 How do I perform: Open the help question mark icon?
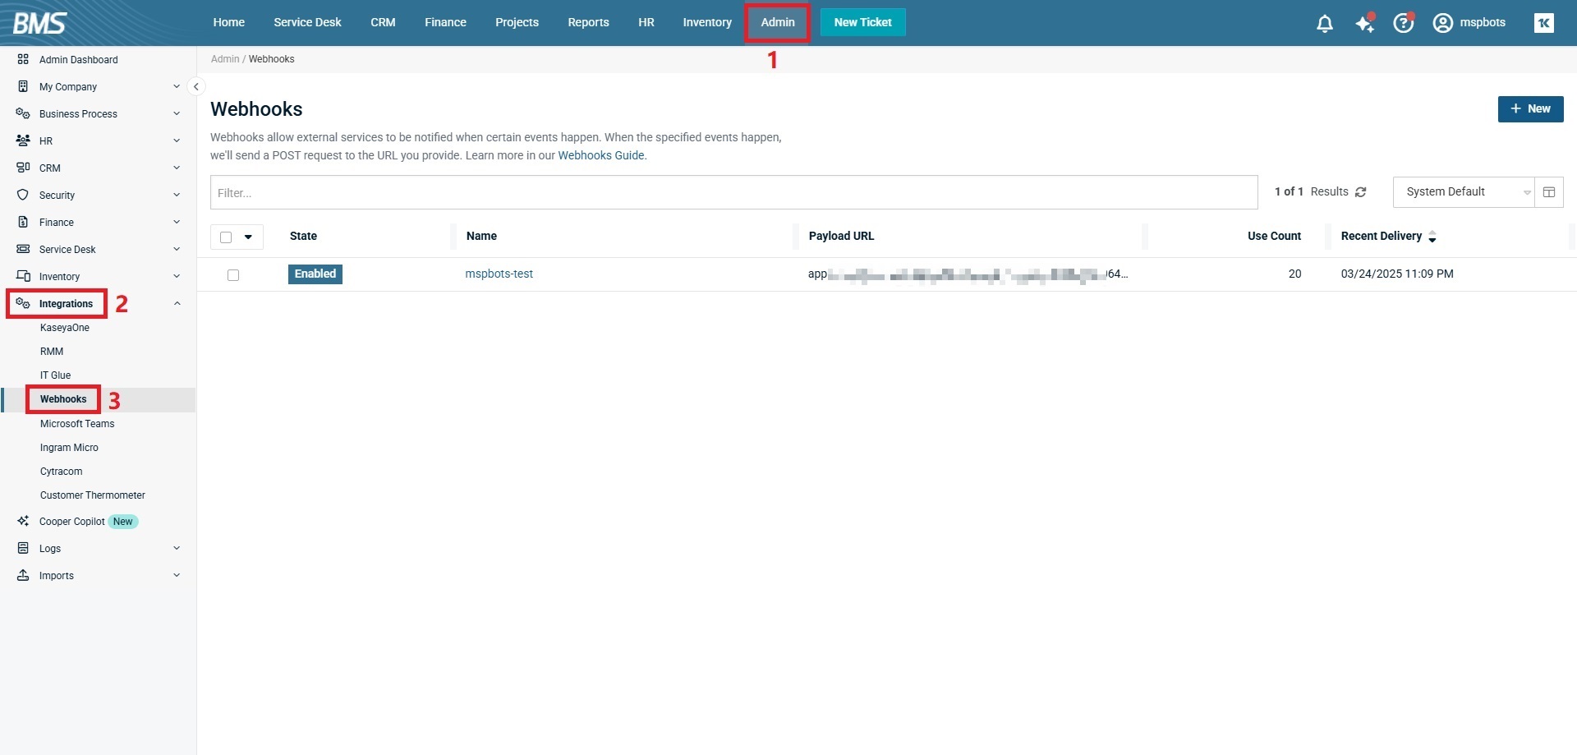click(1403, 24)
